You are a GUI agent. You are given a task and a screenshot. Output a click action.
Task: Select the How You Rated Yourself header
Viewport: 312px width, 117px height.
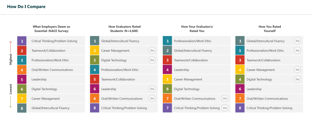270,29
